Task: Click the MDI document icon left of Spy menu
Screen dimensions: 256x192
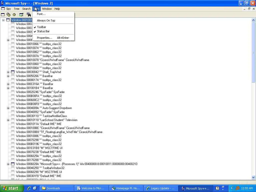Action: click(3, 9)
